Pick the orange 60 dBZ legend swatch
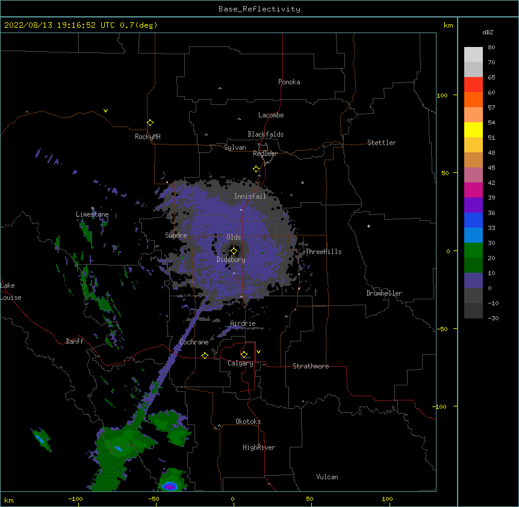The width and height of the screenshot is (519, 507). 473,99
